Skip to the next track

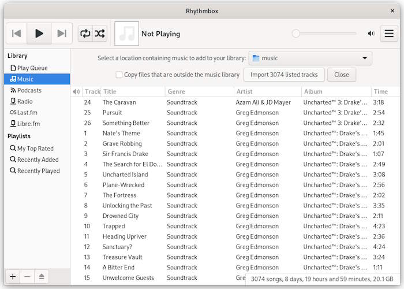[62, 34]
